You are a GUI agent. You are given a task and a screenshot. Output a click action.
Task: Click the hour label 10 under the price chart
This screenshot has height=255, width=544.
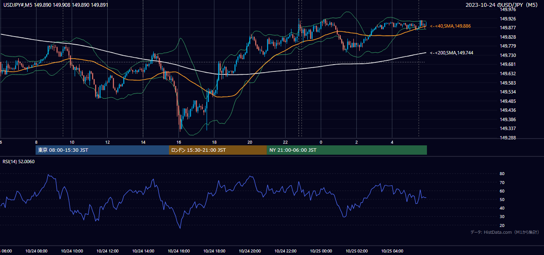(x=72, y=142)
